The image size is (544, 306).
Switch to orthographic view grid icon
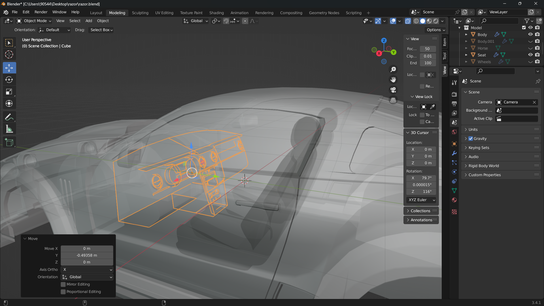393,100
